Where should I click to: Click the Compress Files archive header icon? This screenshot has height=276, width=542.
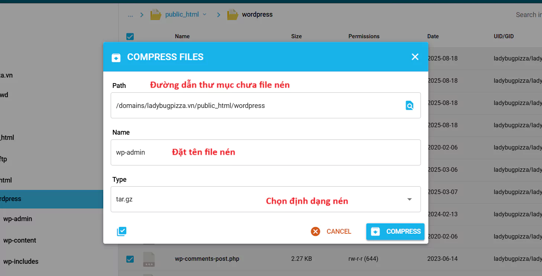[x=116, y=57]
